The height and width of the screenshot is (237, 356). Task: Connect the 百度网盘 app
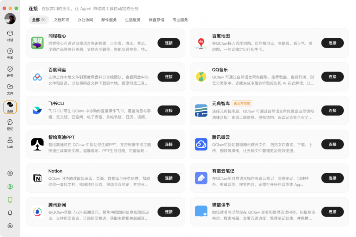169,77
